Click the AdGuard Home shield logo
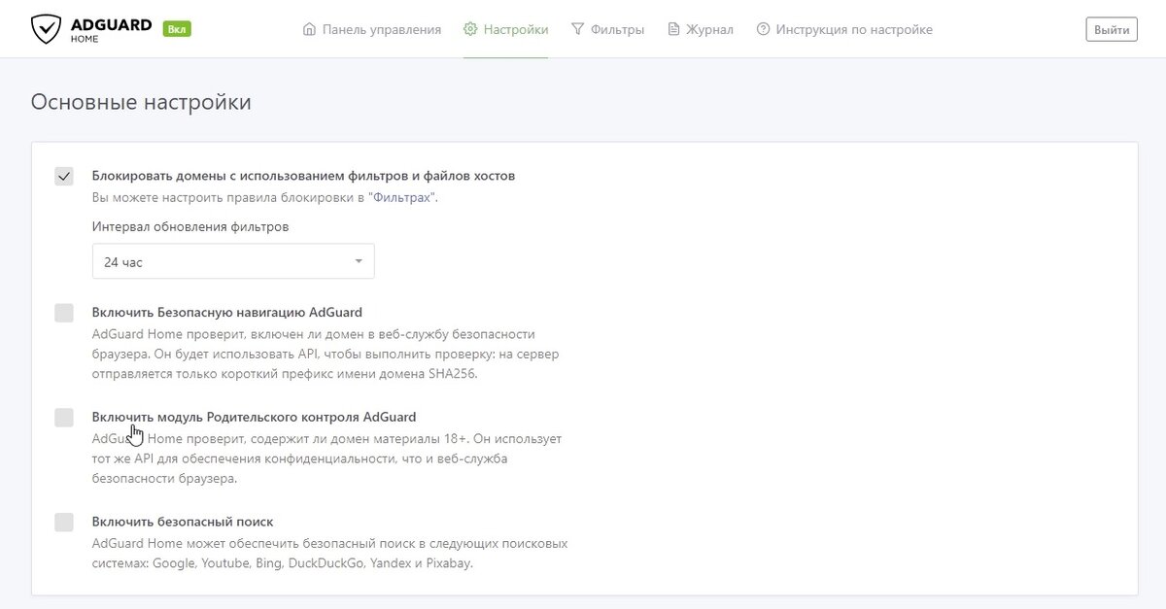The height and width of the screenshot is (609, 1166). pyautogui.click(x=45, y=29)
